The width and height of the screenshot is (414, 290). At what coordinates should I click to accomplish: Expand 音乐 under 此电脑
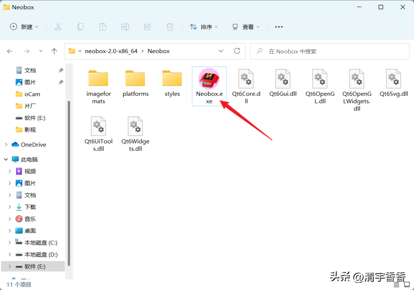click(10, 219)
